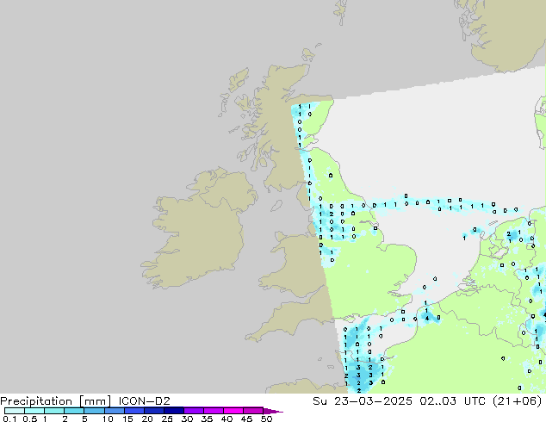Click the '40' legend tick label

tap(226, 419)
